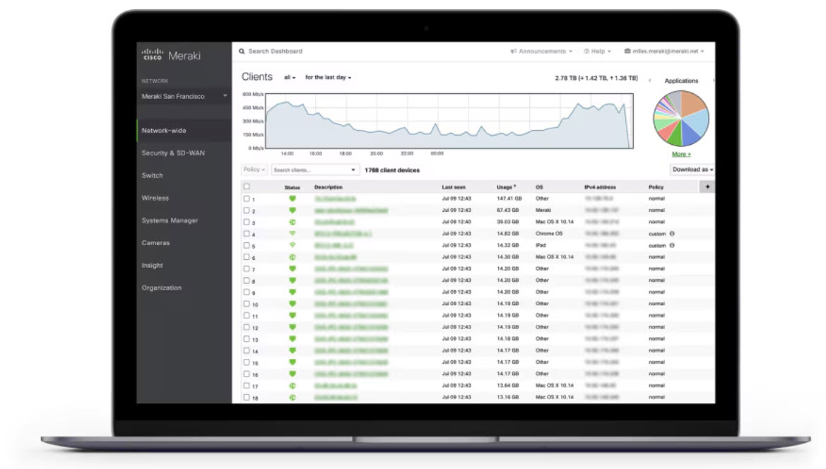Click the plus icon to add table columns
Viewport: 826px width, 469px height.
(707, 187)
